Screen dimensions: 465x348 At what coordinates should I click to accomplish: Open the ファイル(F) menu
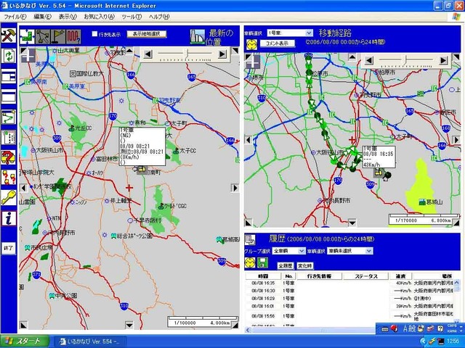pos(15,17)
